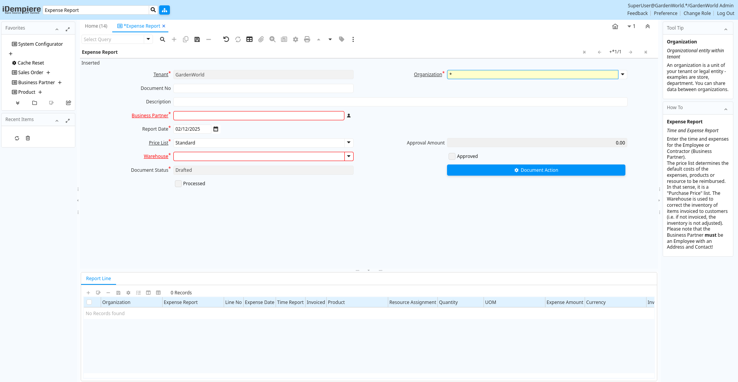Select the Report Line tab

(x=98, y=279)
